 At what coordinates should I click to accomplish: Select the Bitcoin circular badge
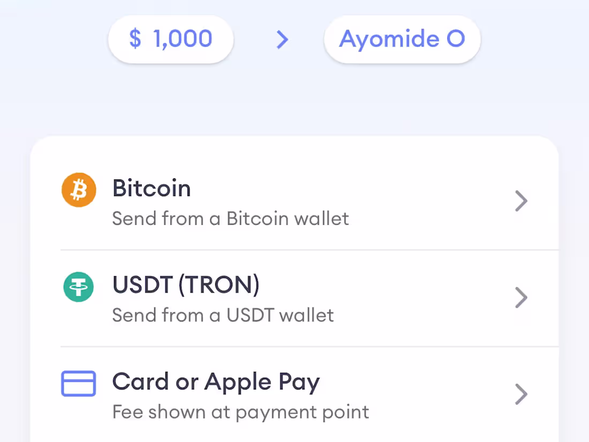79,190
